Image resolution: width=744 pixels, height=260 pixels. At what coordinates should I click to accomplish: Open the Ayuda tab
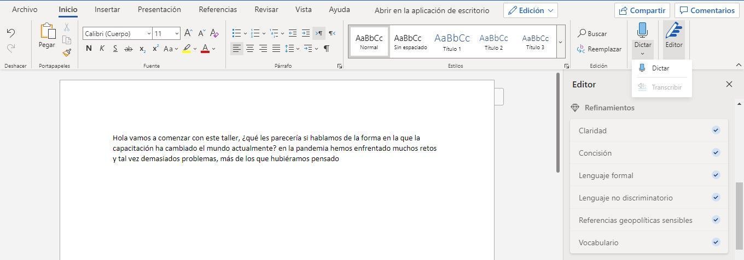pos(339,10)
